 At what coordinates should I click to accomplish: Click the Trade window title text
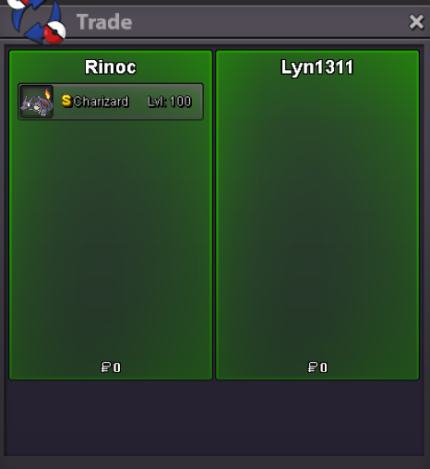point(104,22)
